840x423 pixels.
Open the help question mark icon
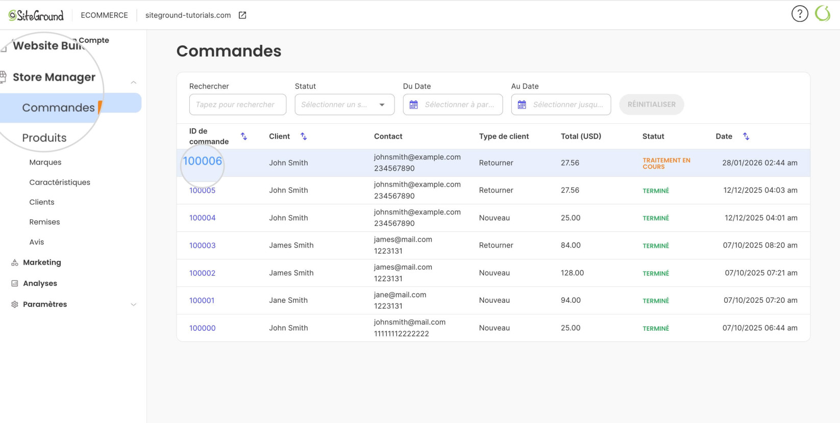[x=800, y=14]
